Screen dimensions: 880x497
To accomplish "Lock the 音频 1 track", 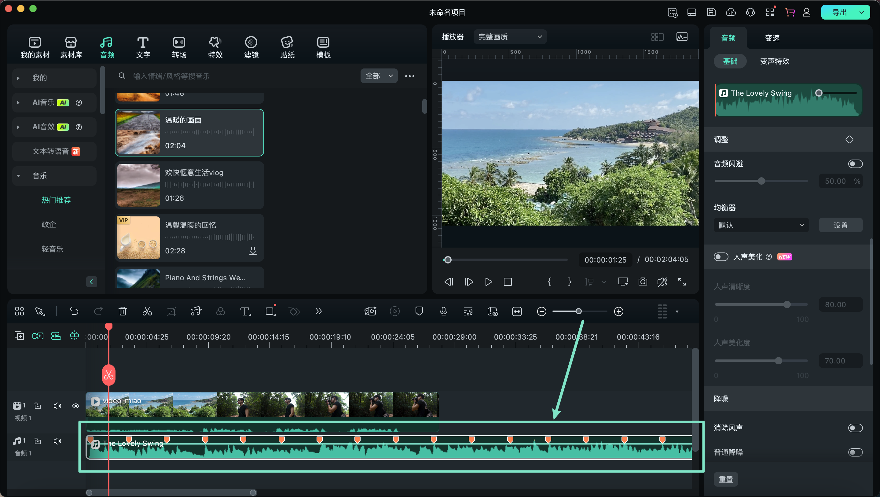I will click(38, 441).
